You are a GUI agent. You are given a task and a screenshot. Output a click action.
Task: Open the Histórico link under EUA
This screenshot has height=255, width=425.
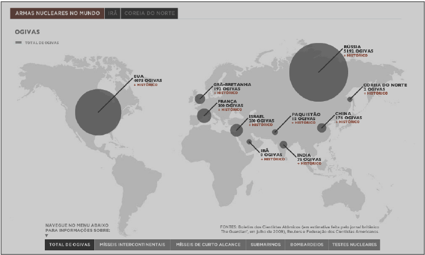tap(146, 85)
